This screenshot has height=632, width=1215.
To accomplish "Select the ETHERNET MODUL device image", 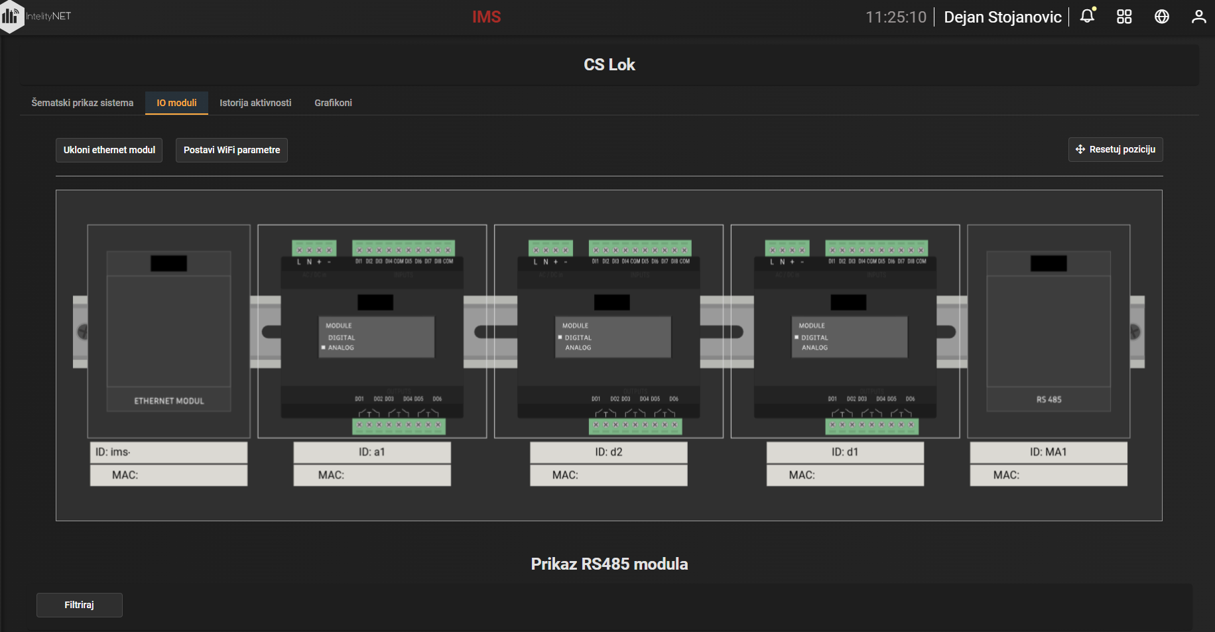I will (x=169, y=331).
